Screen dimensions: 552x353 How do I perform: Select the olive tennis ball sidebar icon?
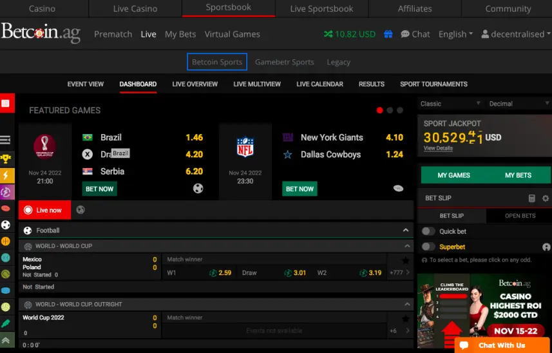pos(6,274)
